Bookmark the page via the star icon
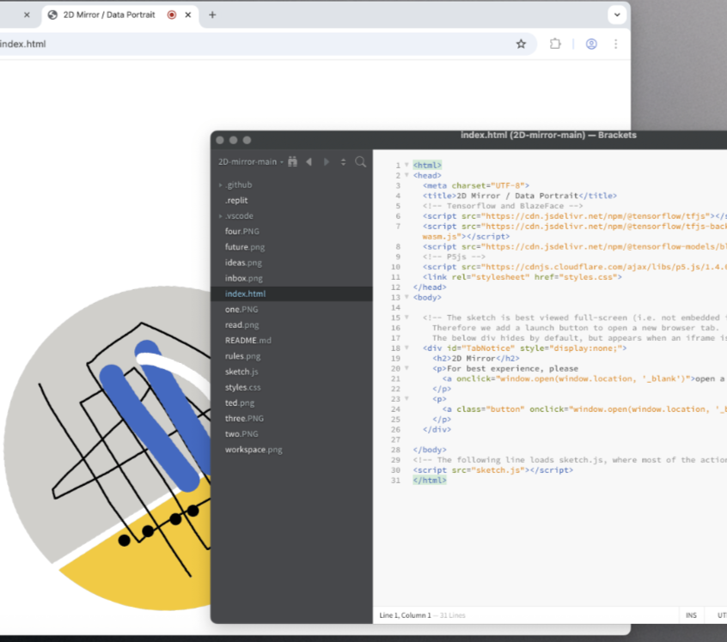 click(x=522, y=43)
